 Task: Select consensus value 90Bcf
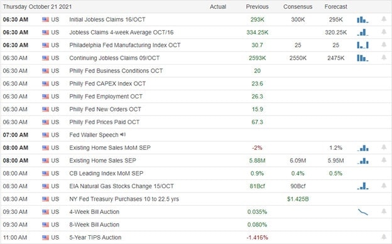298,186
